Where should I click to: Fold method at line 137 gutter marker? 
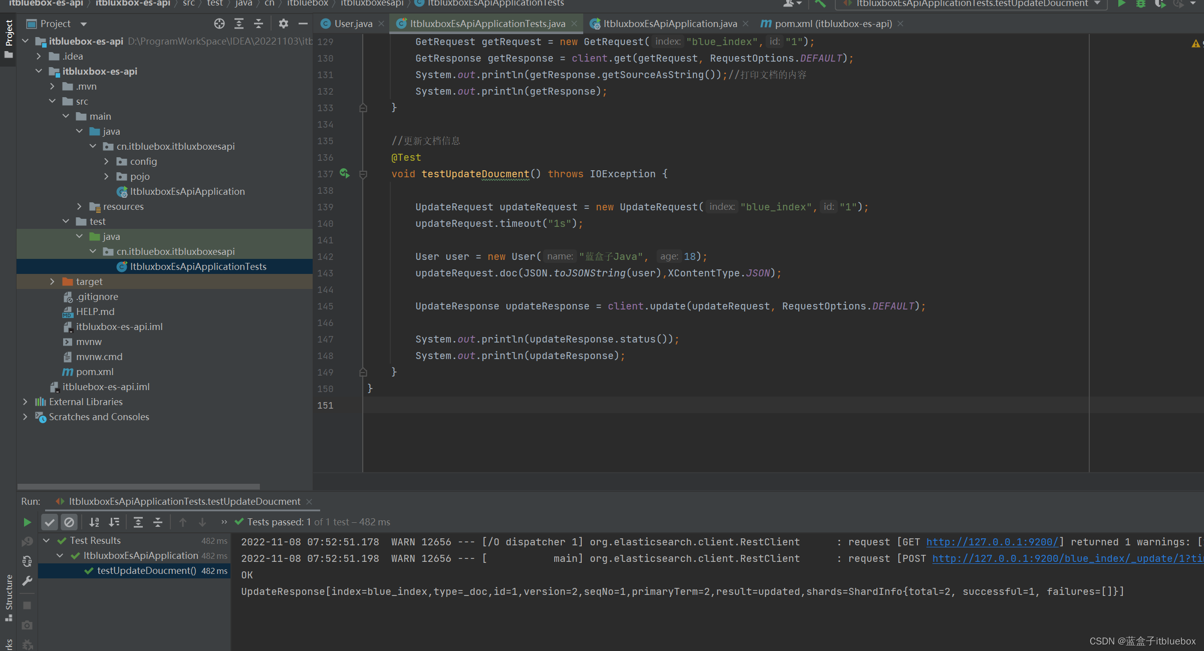point(363,174)
